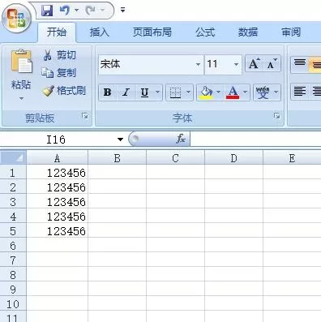
Task: Select all cells with corner button
Action: pyautogui.click(x=13, y=157)
